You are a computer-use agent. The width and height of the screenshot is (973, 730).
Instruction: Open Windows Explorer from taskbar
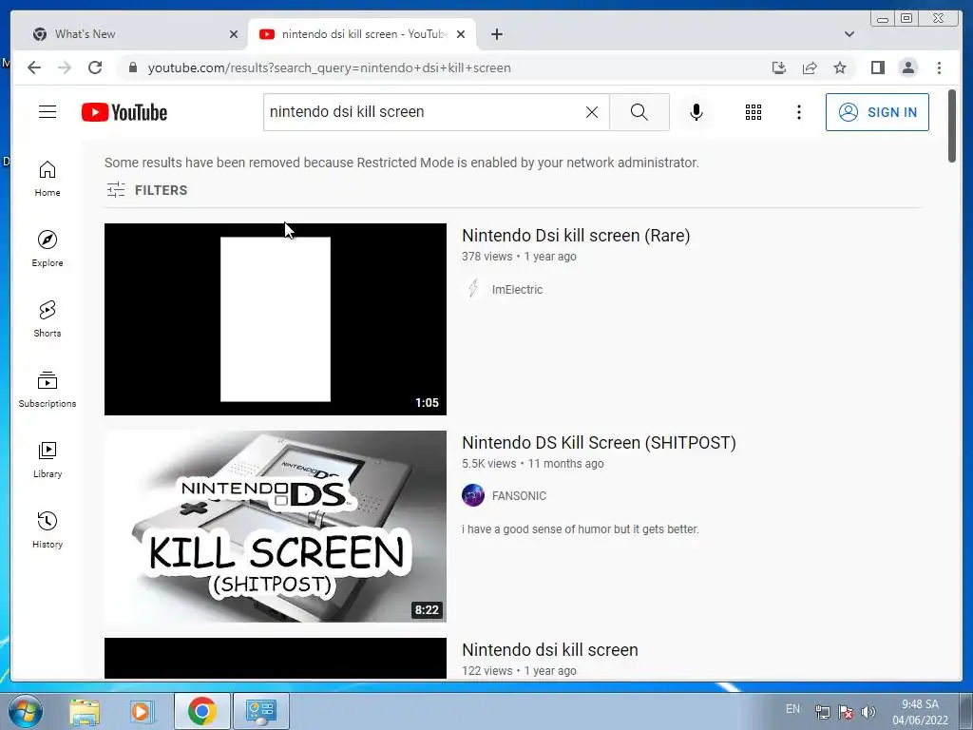tap(85, 711)
